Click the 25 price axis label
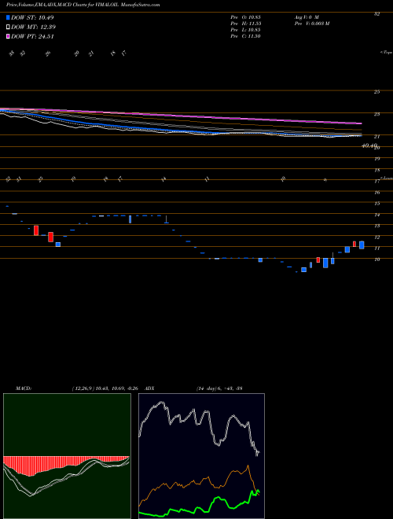 376,92
